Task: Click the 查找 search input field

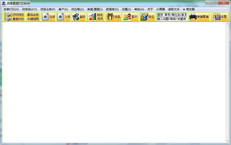Action: coord(172,15)
